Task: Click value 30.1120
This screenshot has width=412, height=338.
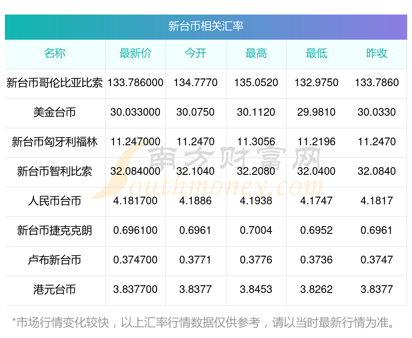Action: point(256,112)
